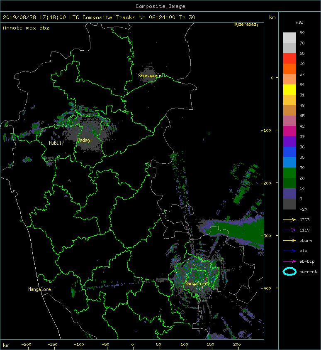Click the violet 39 dBZ color swatch
Screen dimensions: 321x350
coord(289,141)
